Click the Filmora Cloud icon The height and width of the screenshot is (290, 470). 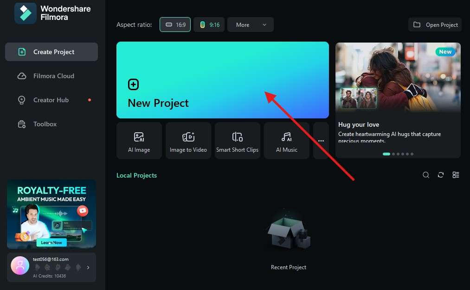[22, 76]
